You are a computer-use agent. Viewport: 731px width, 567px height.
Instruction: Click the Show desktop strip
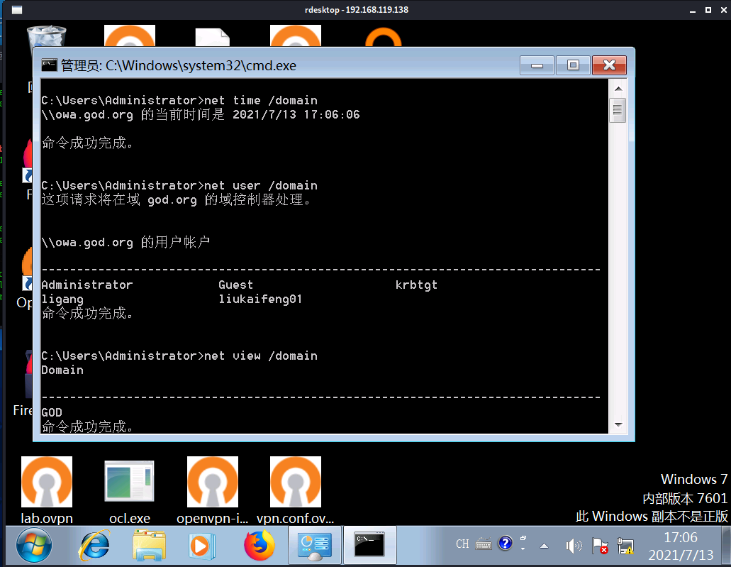(x=726, y=545)
